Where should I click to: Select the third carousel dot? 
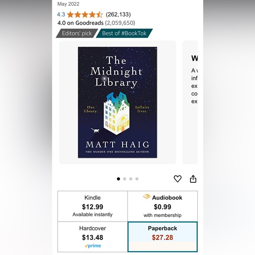(131, 179)
